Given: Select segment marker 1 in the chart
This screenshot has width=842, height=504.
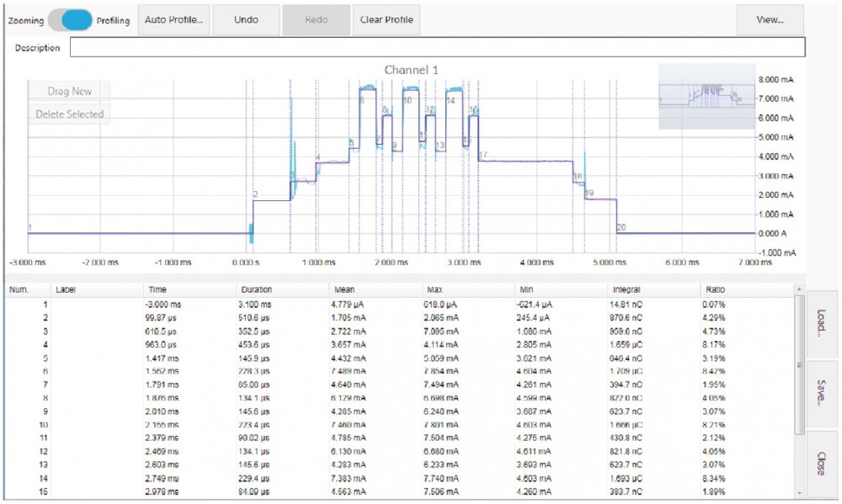Looking at the screenshot, I should (x=30, y=227).
